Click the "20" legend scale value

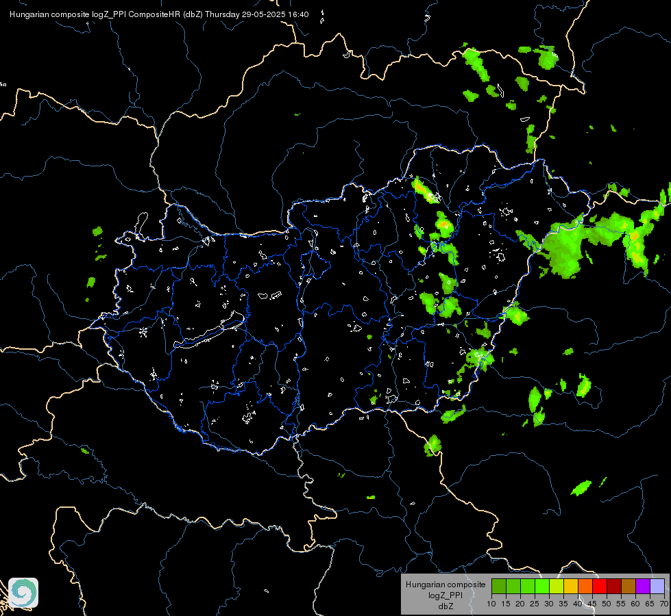(520, 604)
